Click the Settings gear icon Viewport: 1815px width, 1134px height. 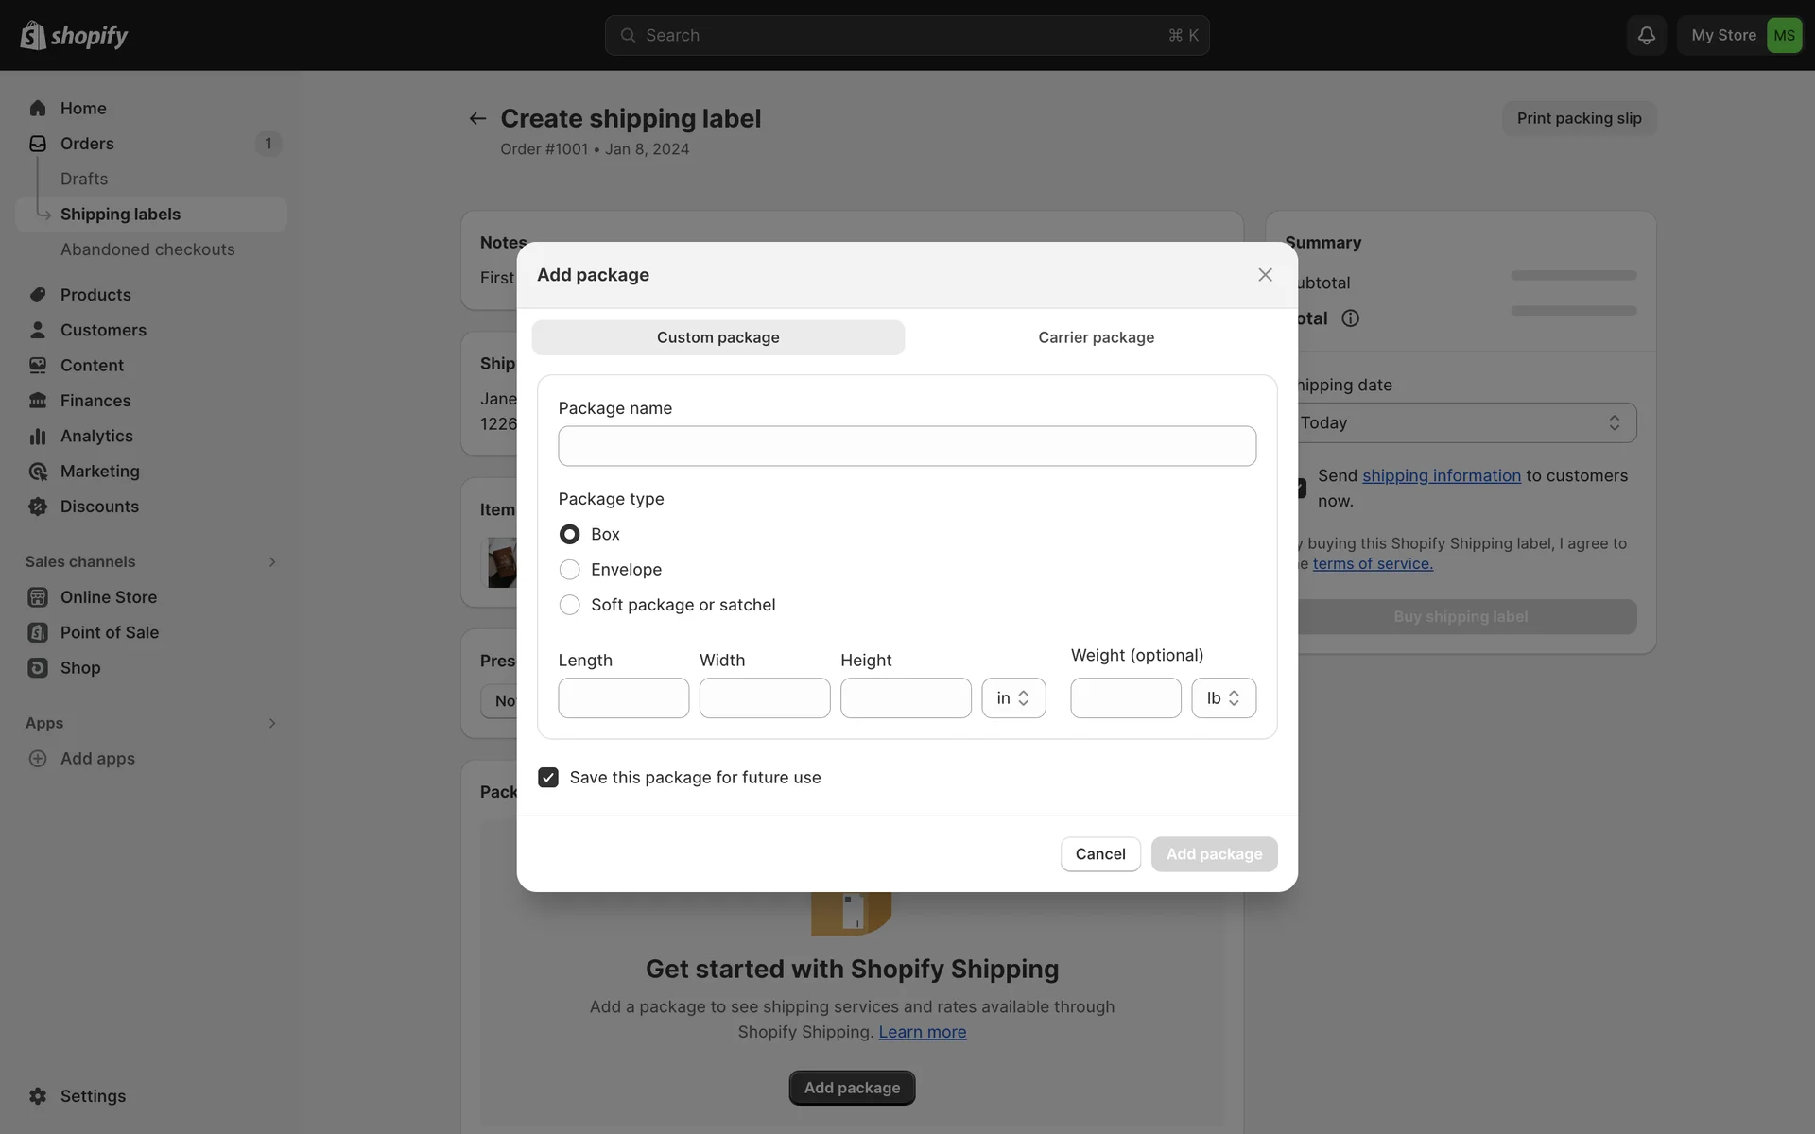click(38, 1096)
